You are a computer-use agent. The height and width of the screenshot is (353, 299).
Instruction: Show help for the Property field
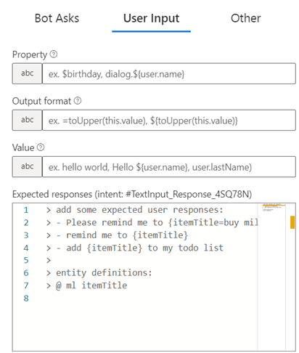[54, 54]
